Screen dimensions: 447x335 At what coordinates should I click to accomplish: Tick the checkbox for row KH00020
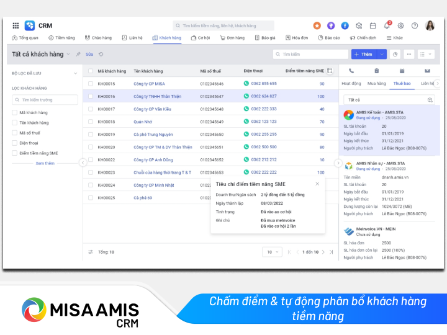tap(91, 147)
